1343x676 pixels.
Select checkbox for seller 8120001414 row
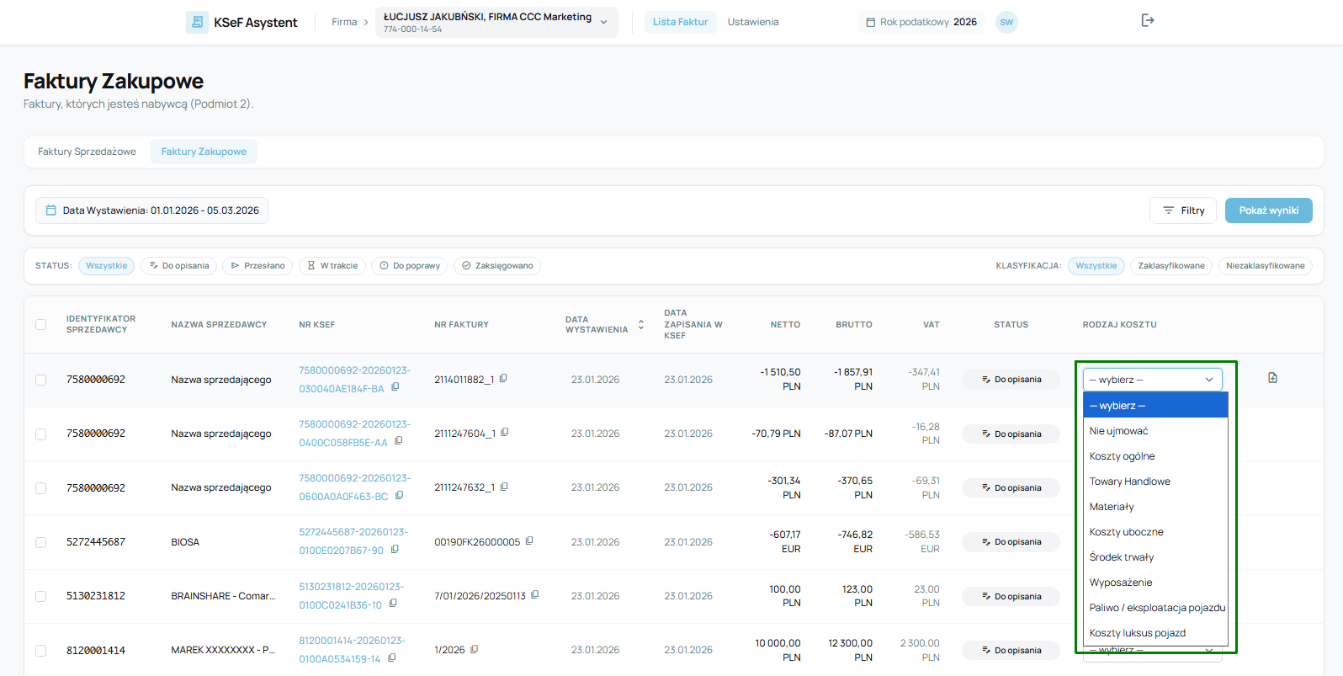(x=40, y=651)
